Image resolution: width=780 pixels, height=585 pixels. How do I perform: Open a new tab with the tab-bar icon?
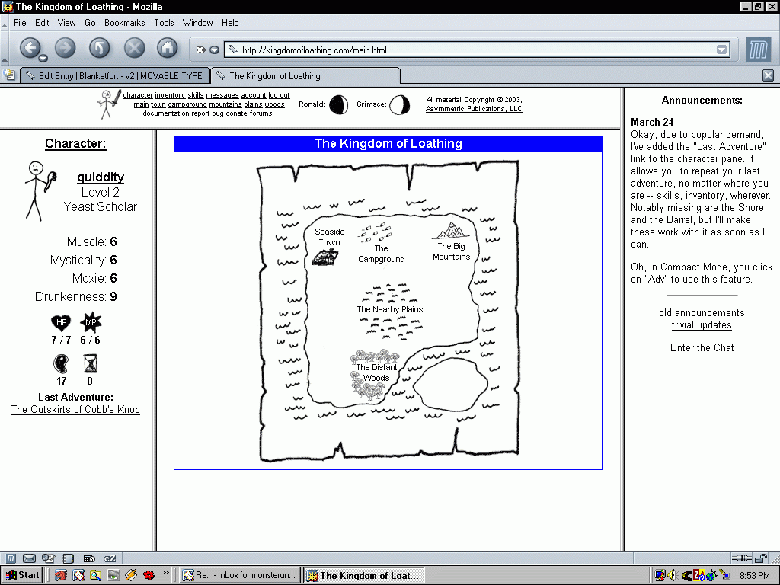tap(9, 75)
